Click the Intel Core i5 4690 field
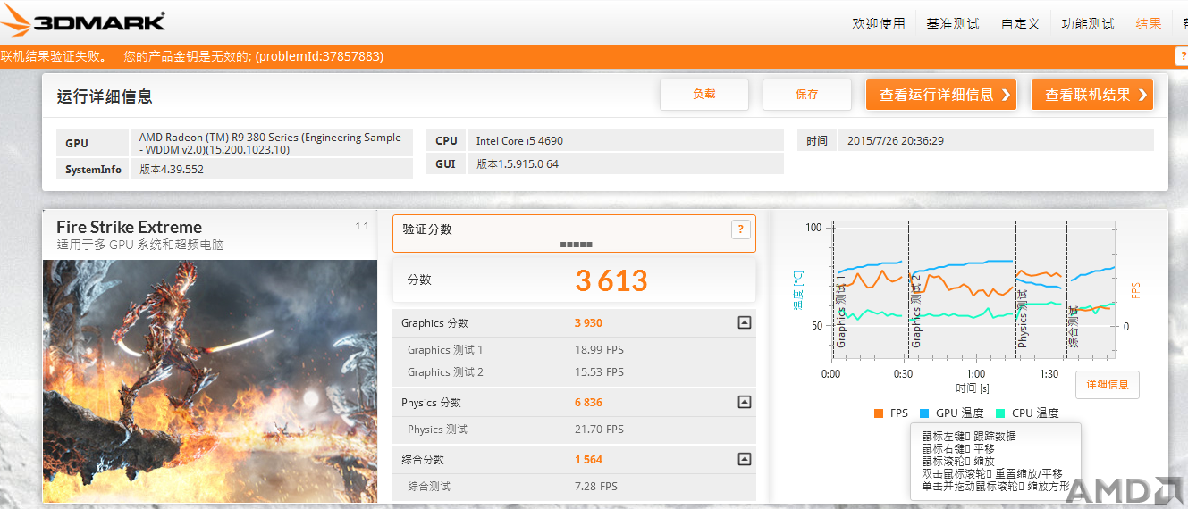The image size is (1188, 509). (x=625, y=140)
